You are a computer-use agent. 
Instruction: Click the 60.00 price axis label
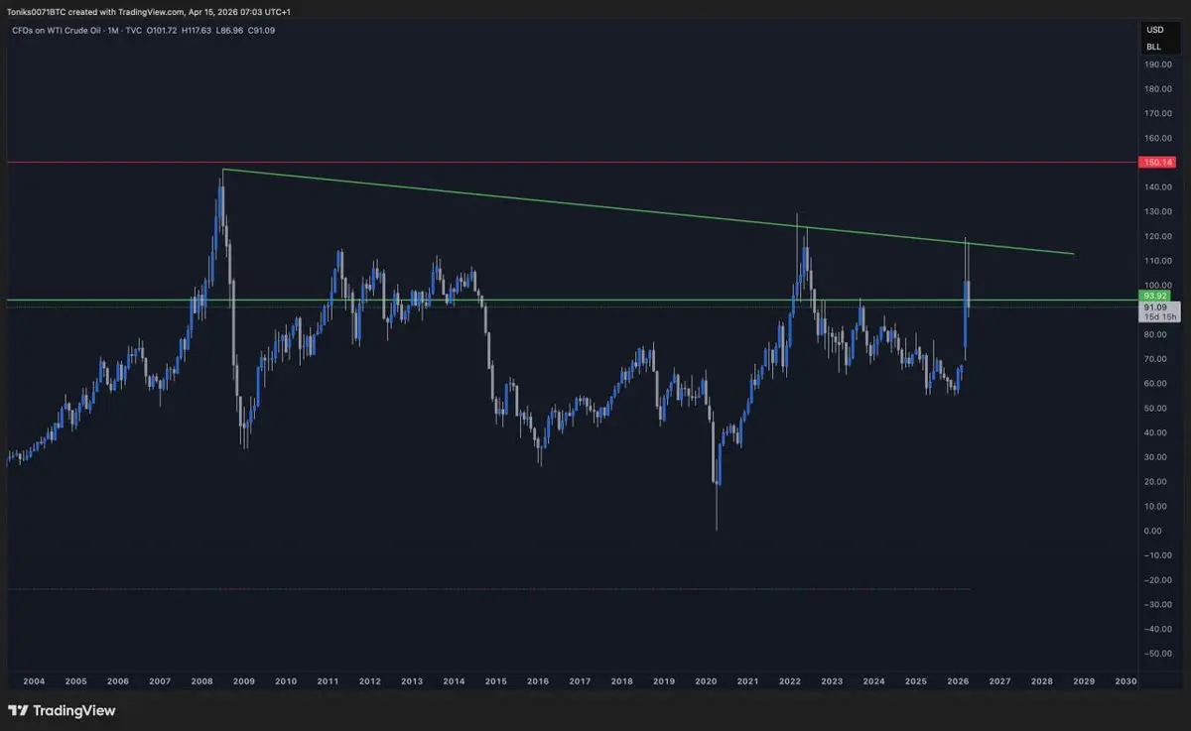coord(1156,383)
